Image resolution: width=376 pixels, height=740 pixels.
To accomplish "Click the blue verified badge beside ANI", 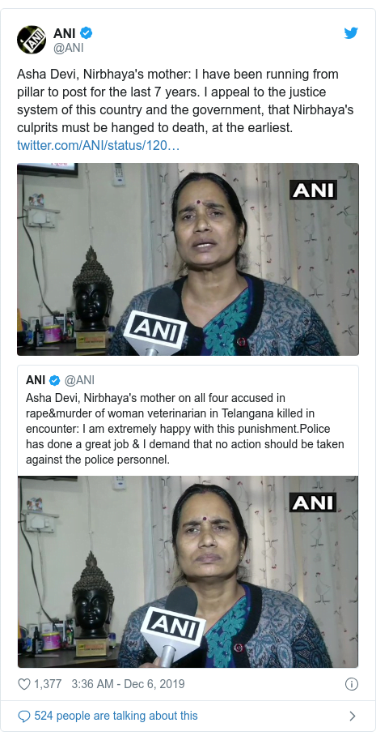I will pos(87,33).
